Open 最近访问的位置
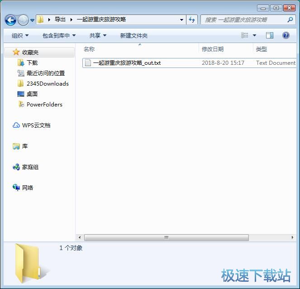The height and width of the screenshot is (289, 300). point(46,73)
